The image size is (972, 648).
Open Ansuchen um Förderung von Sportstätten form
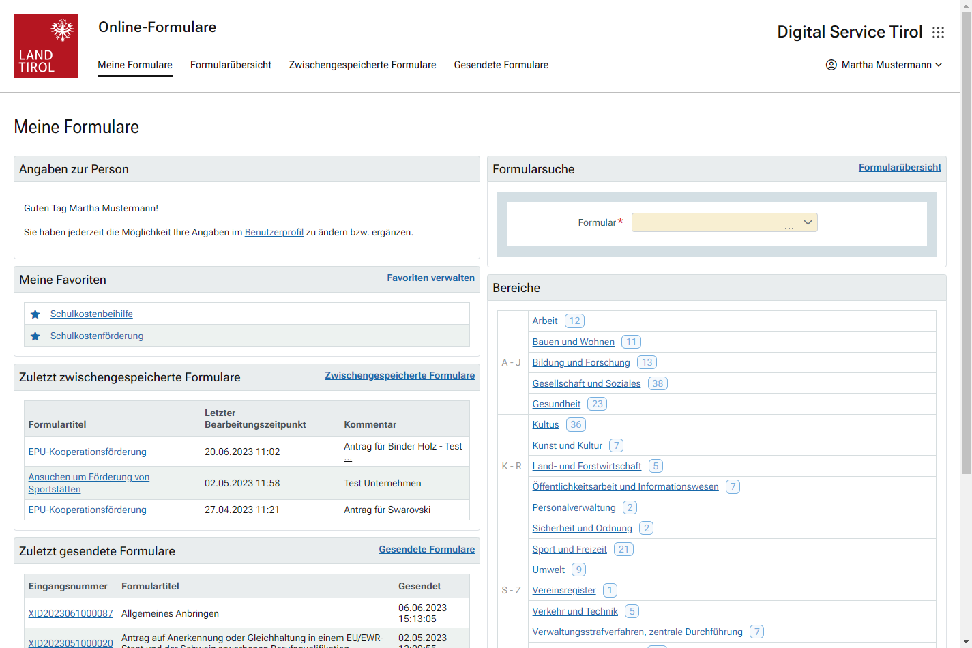[89, 483]
